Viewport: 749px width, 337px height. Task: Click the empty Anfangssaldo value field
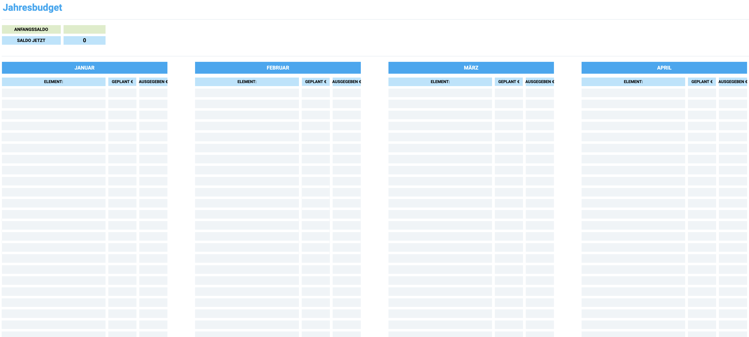[x=84, y=29]
